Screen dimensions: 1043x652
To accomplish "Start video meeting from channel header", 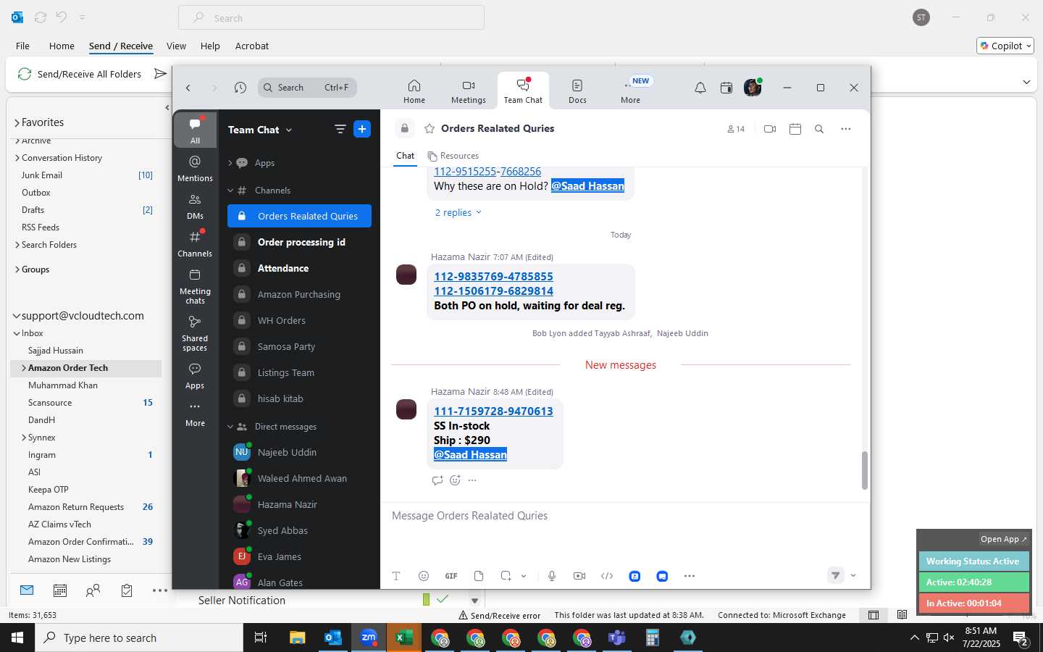I will coord(770,129).
